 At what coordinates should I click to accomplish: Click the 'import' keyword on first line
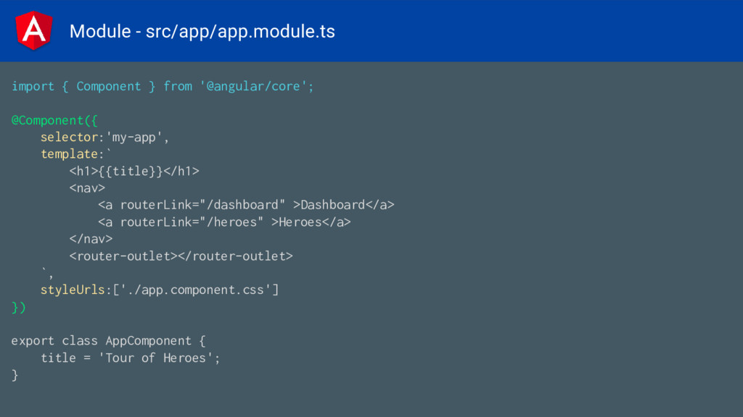point(33,87)
